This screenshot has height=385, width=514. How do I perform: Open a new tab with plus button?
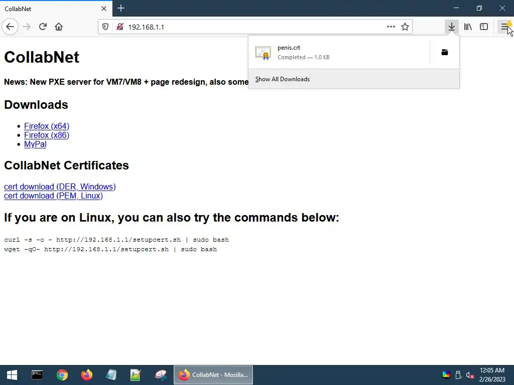click(x=120, y=8)
